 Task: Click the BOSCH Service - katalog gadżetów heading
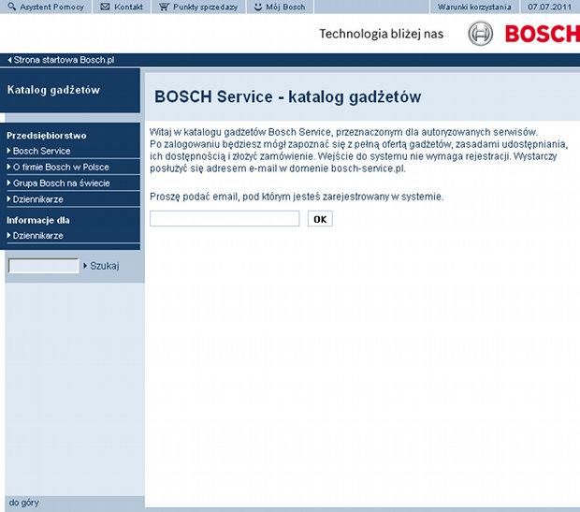287,97
